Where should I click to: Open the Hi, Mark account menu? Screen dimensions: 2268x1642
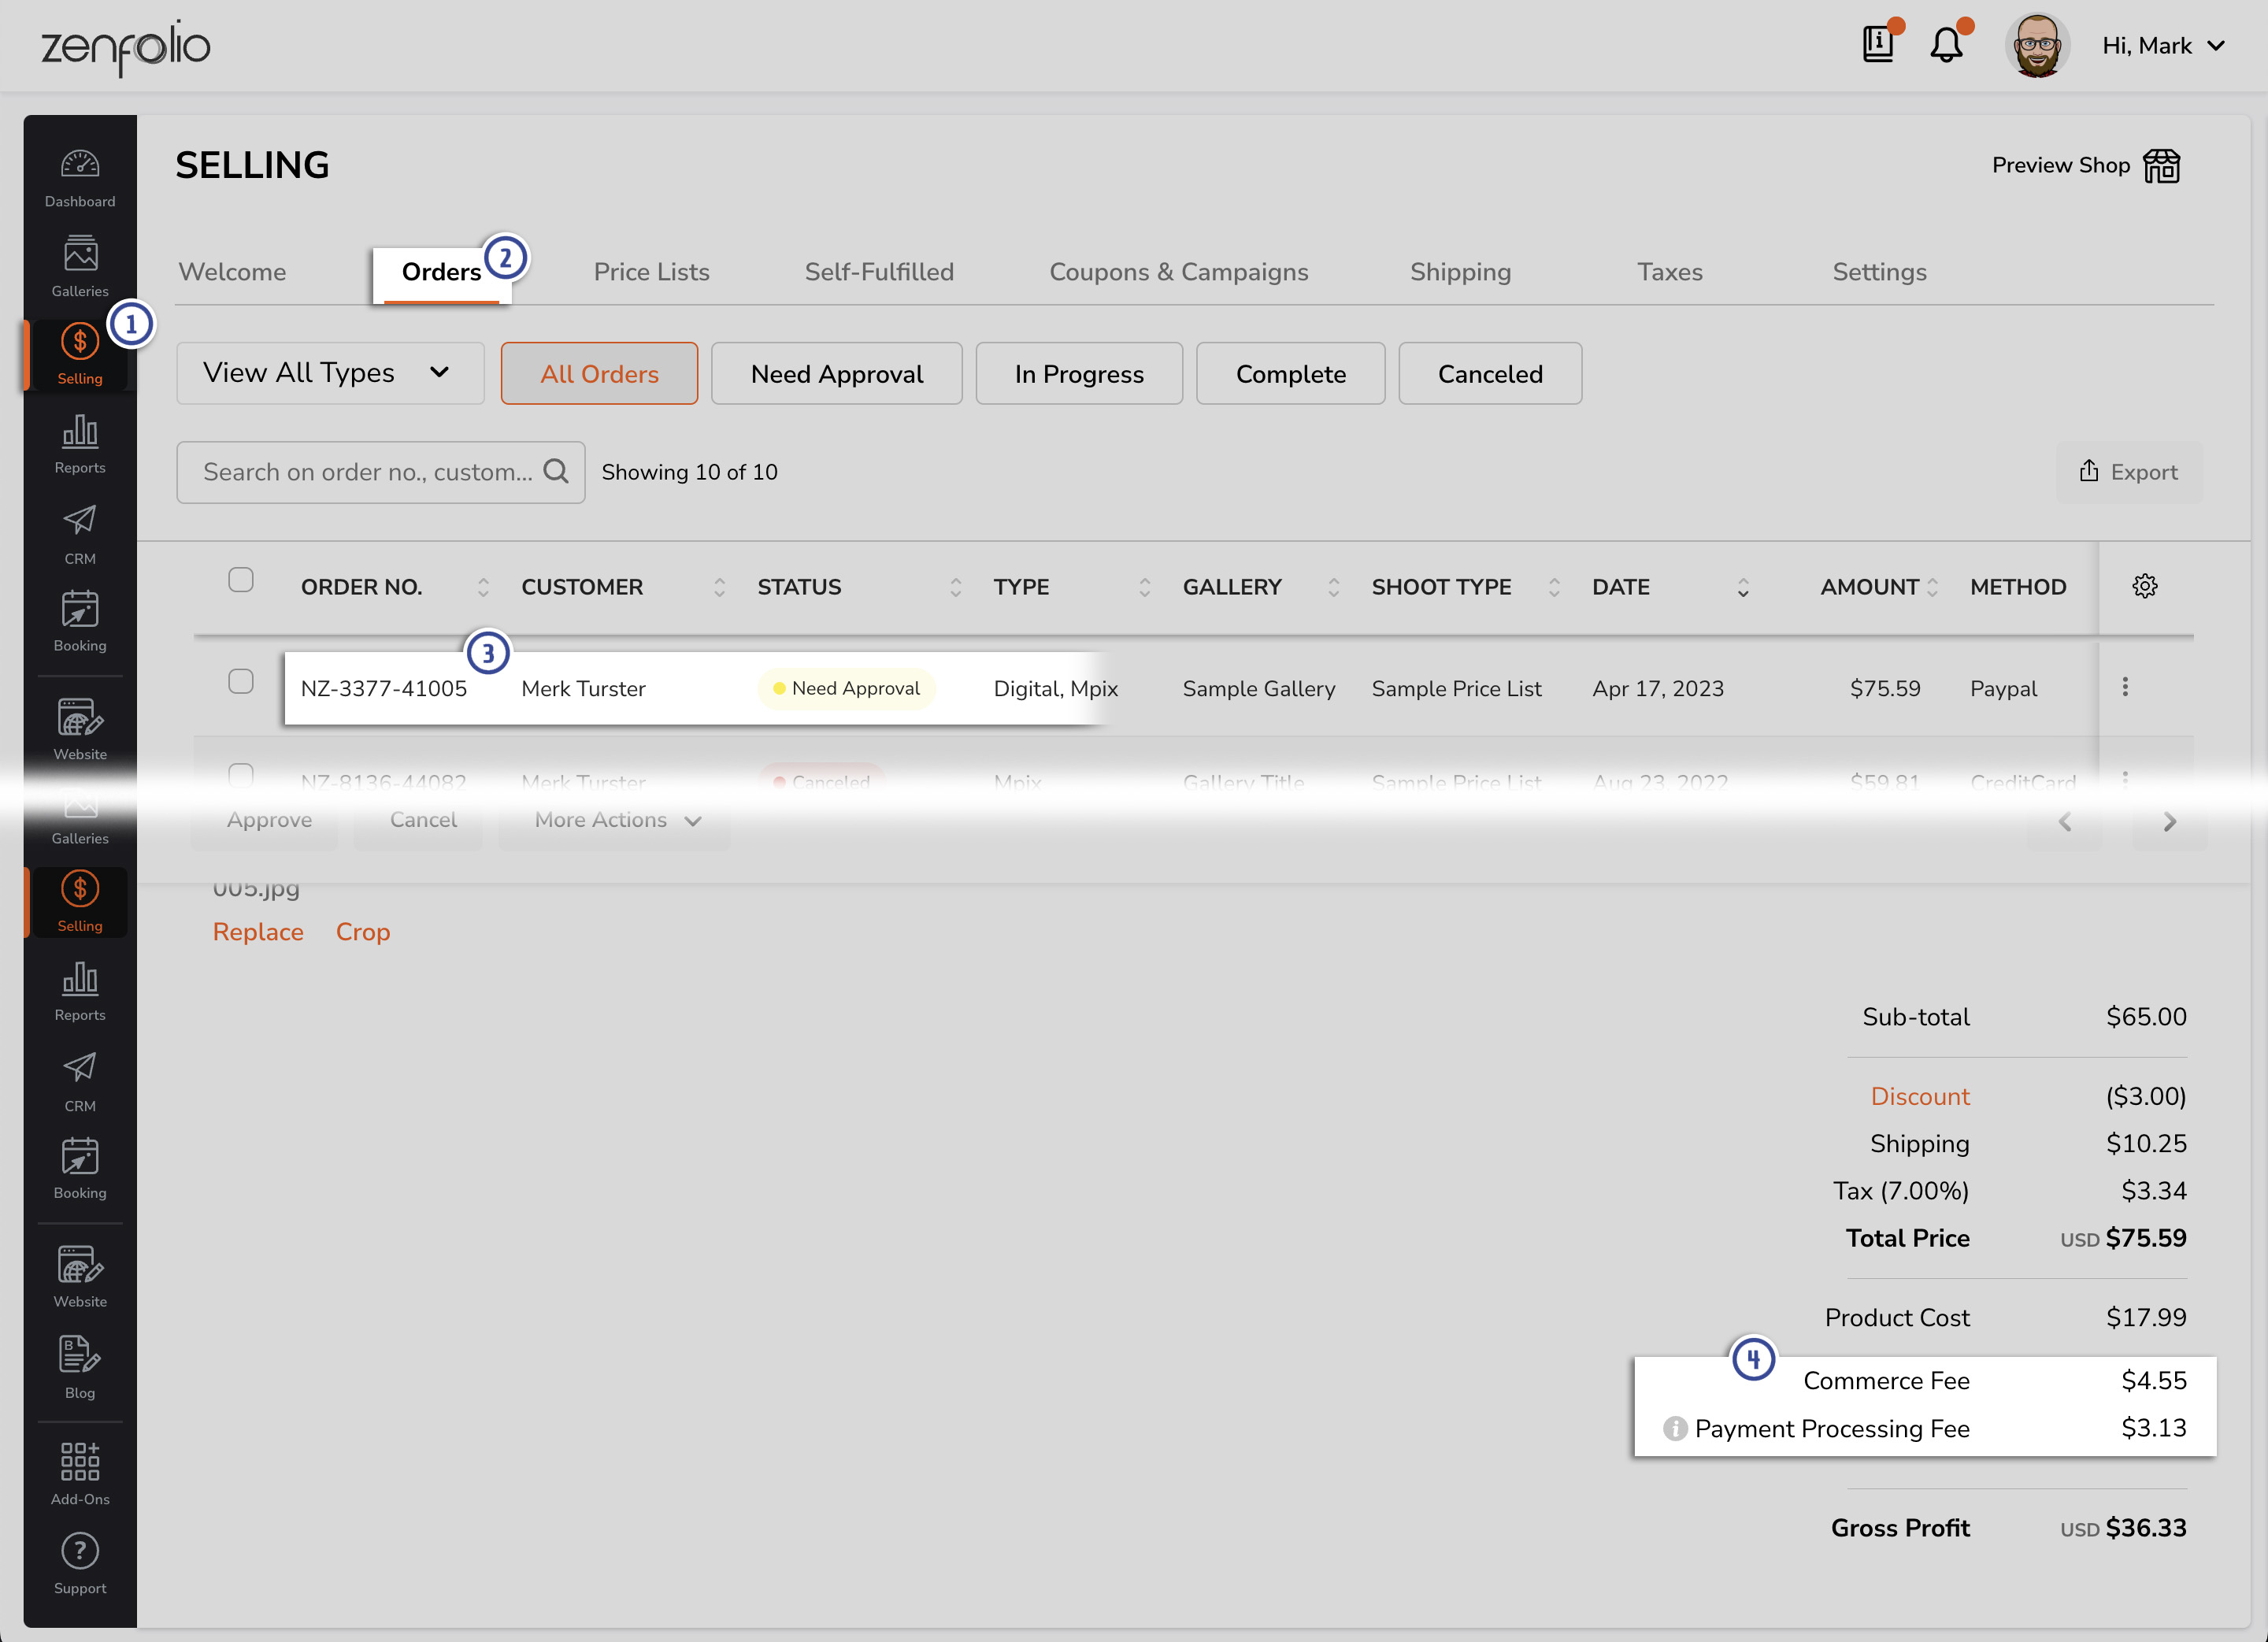click(2163, 46)
